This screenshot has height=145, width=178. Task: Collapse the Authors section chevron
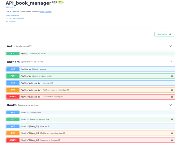pos(170,62)
